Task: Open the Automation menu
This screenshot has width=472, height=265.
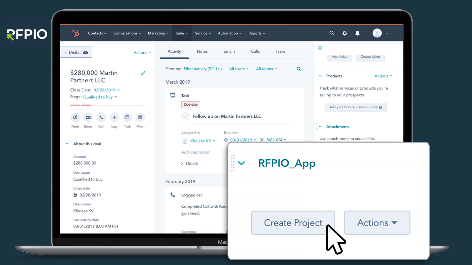Action: pyautogui.click(x=230, y=33)
